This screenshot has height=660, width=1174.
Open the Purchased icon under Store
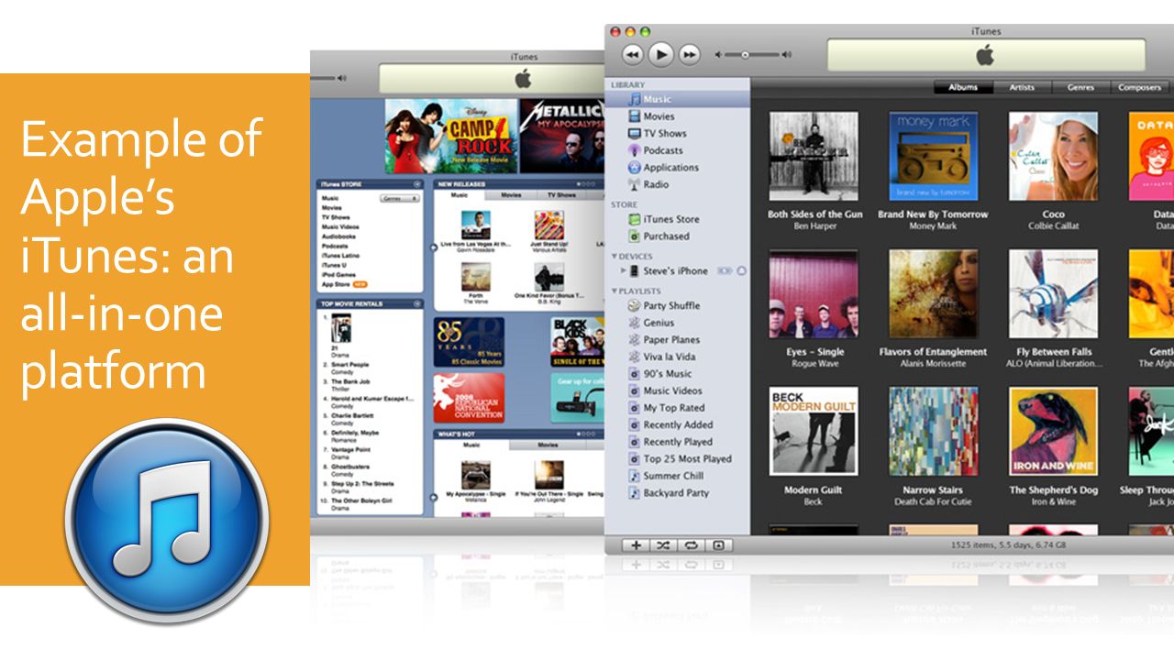point(635,236)
